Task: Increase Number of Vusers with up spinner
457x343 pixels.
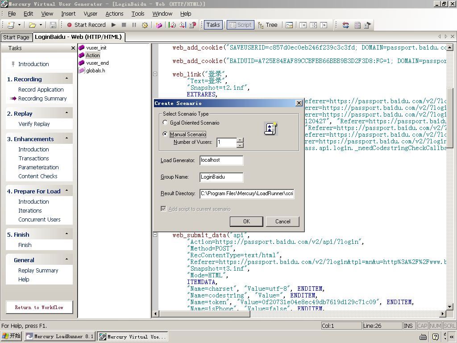Action: tap(240, 140)
